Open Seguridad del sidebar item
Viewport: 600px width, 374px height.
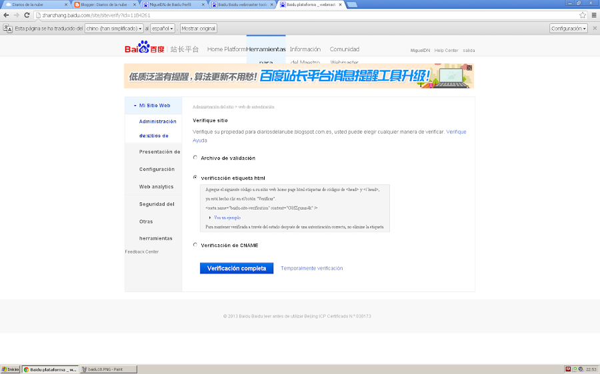(157, 204)
